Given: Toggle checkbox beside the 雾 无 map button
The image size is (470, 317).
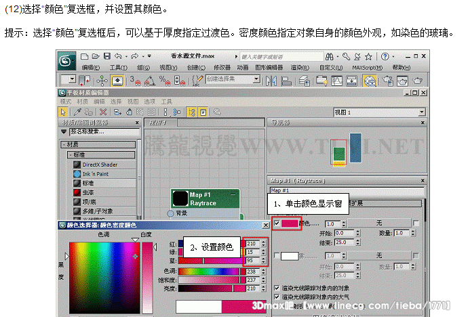Looking at the screenshot, I should (x=416, y=255).
